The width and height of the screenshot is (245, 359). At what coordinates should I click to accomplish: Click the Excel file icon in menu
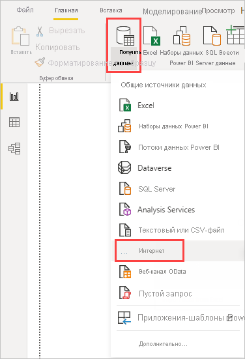click(125, 105)
